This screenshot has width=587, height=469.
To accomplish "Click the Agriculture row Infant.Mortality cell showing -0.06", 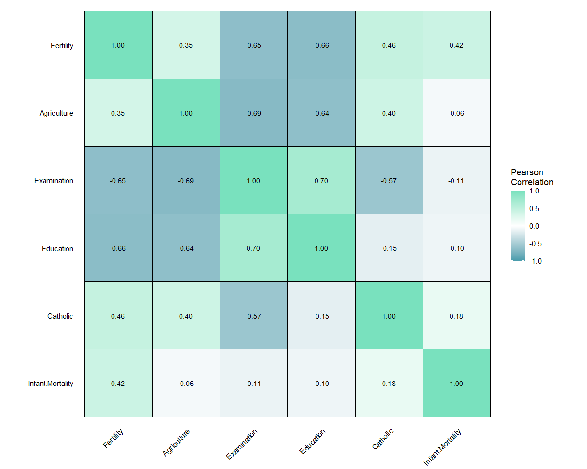I will point(456,113).
